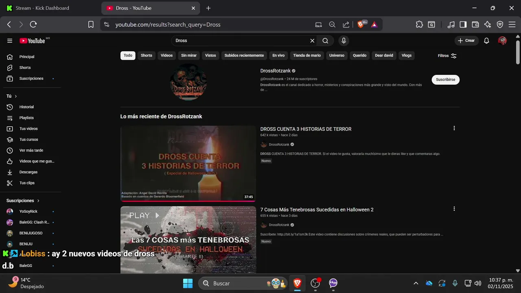
Task: Open the weather widget 14°C Despejado
Action: 26,283
